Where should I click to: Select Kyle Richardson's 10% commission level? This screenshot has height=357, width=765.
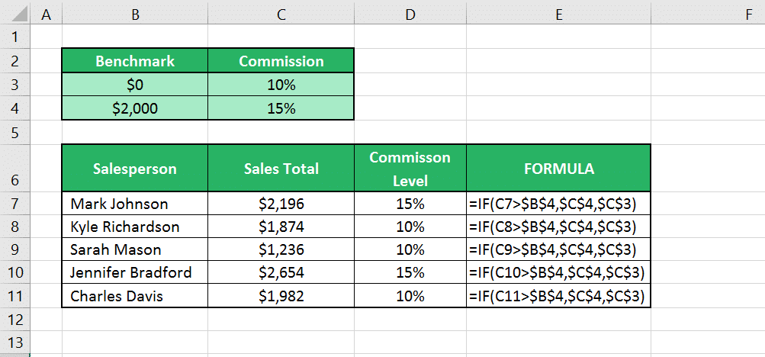[x=410, y=227]
